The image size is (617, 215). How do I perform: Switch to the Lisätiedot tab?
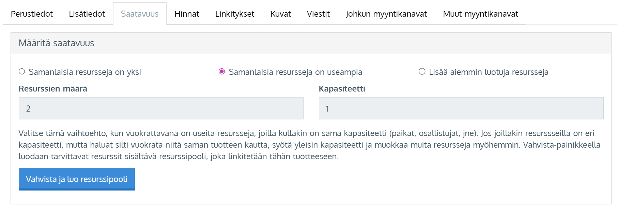point(87,14)
